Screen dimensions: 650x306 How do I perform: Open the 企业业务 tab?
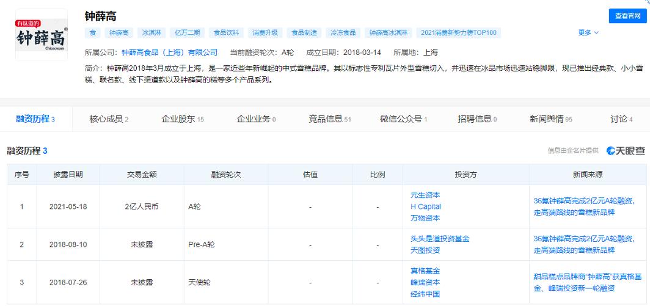click(x=256, y=120)
